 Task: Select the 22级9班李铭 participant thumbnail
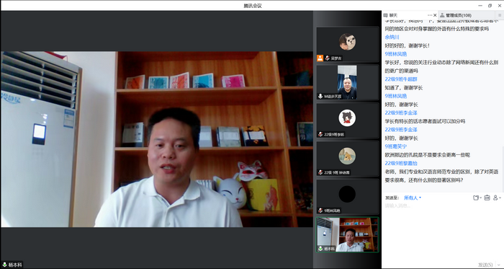point(348,120)
